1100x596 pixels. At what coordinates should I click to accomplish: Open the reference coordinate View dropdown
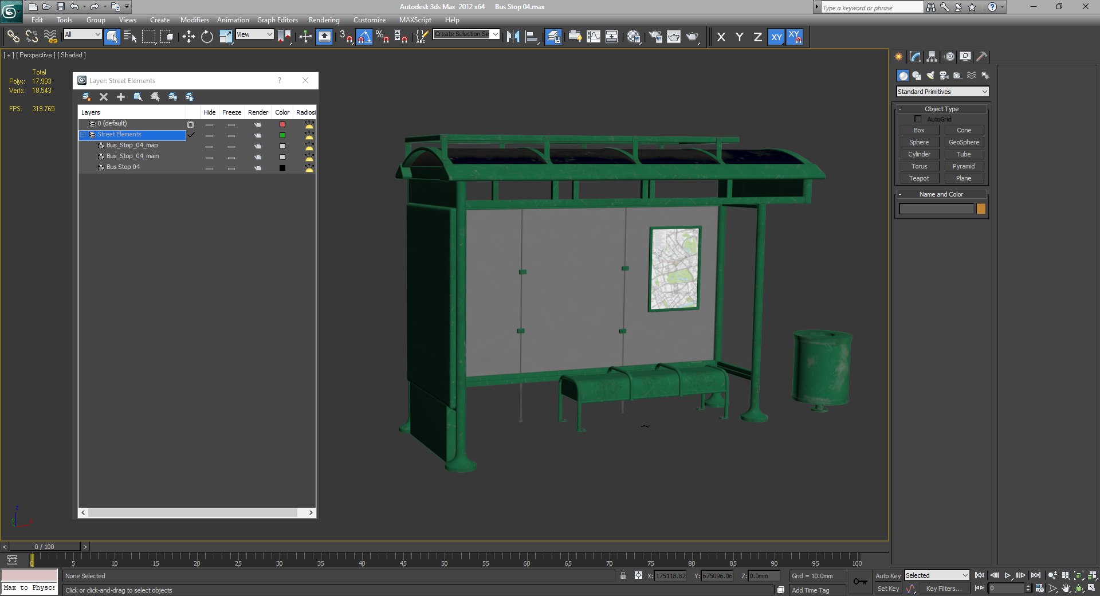[x=255, y=34]
